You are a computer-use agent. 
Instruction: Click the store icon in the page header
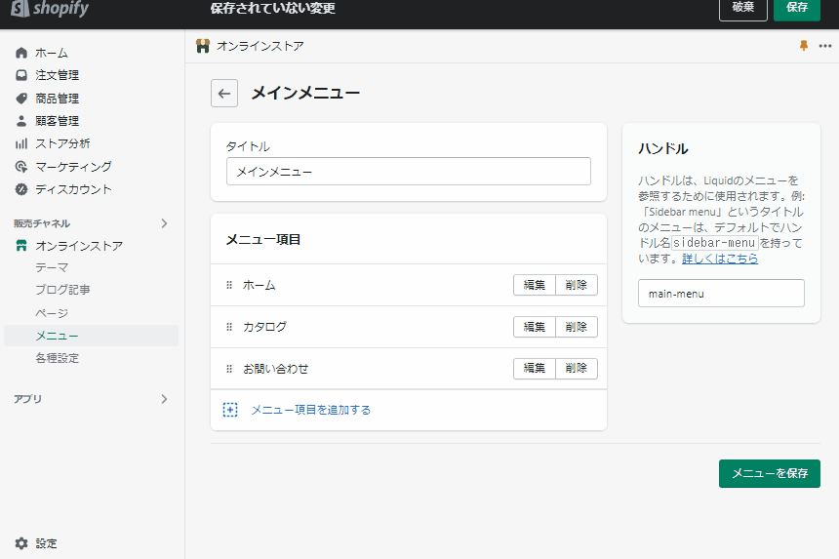203,46
